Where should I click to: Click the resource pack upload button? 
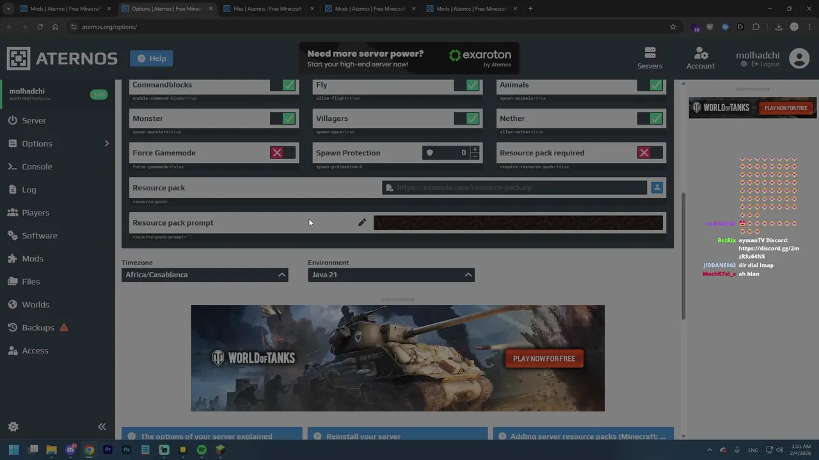[x=657, y=188]
